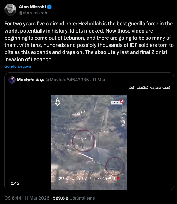The height and width of the screenshot is (204, 177).
Task: Click the quoted post's 11 Mar date
Action: pyautogui.click(x=99, y=80)
